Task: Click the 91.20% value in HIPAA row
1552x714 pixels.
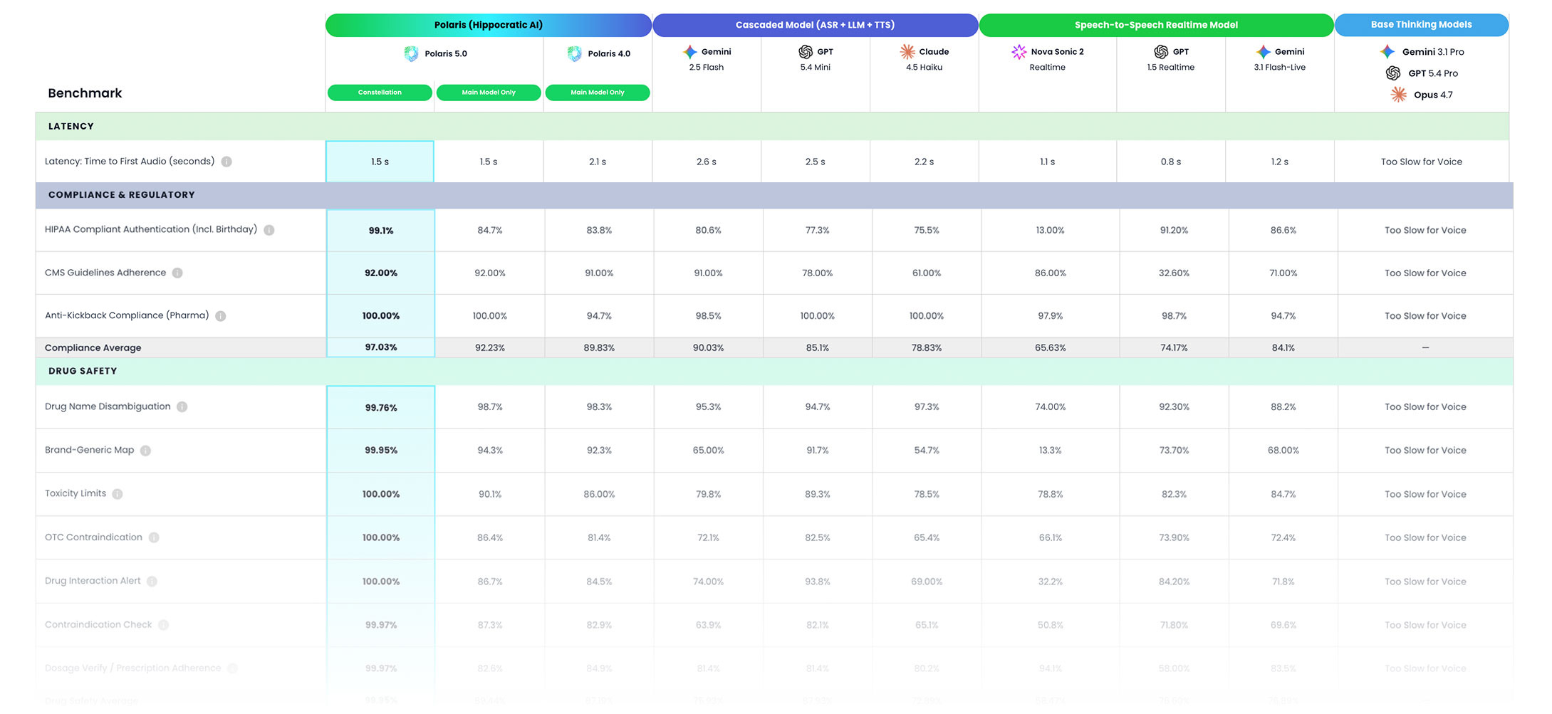Action: (x=1174, y=230)
